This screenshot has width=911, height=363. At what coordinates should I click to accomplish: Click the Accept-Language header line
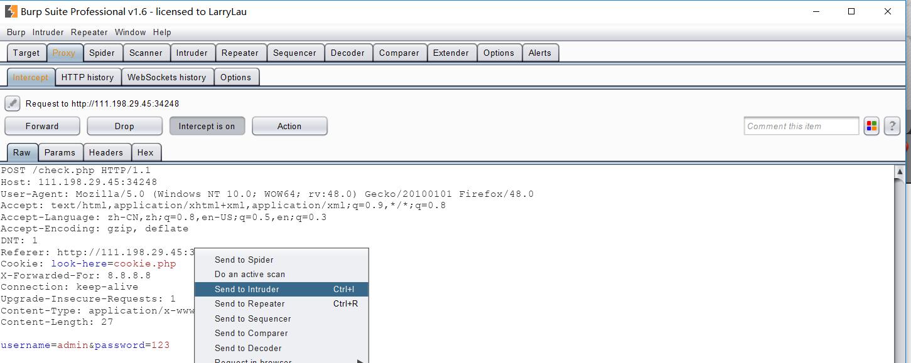click(164, 218)
